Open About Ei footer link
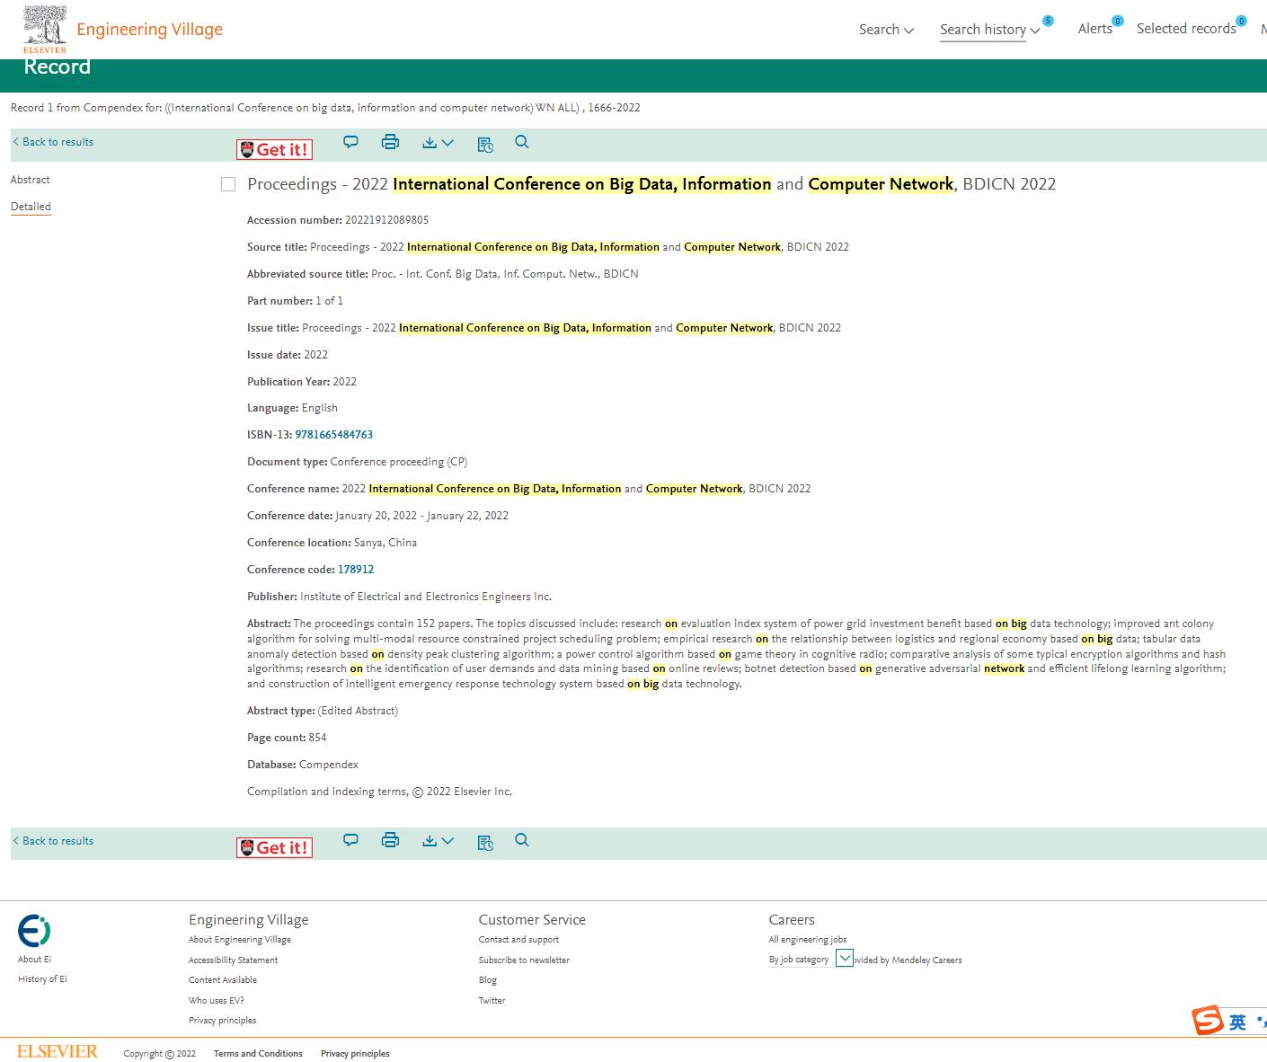The image size is (1267, 1062). click(x=34, y=960)
